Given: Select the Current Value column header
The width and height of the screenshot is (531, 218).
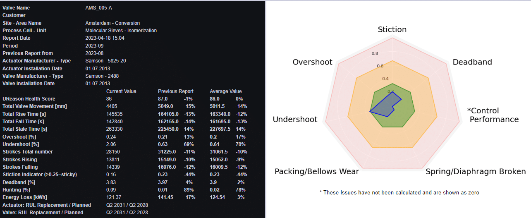Looking at the screenshot, I should pyautogui.click(x=121, y=91).
